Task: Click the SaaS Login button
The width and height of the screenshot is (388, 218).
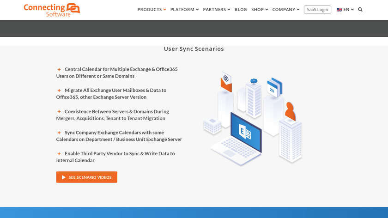Action: 317,9
